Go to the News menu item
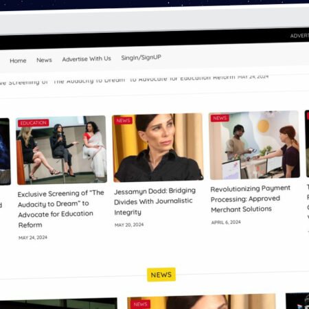 tap(44, 60)
